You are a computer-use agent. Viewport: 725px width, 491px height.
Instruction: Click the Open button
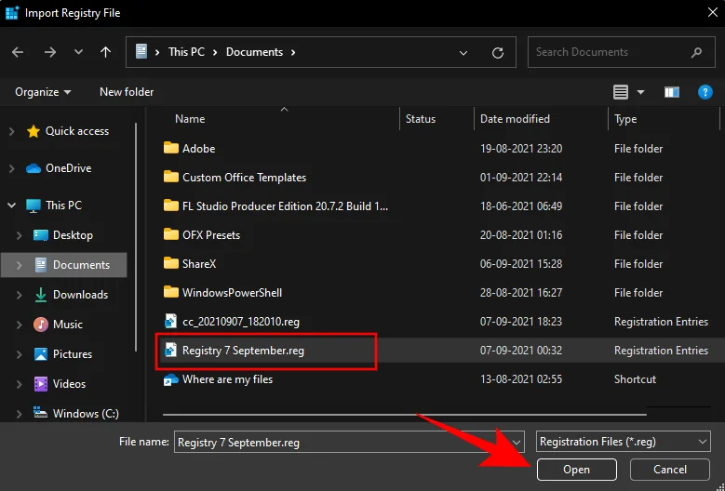(576, 470)
